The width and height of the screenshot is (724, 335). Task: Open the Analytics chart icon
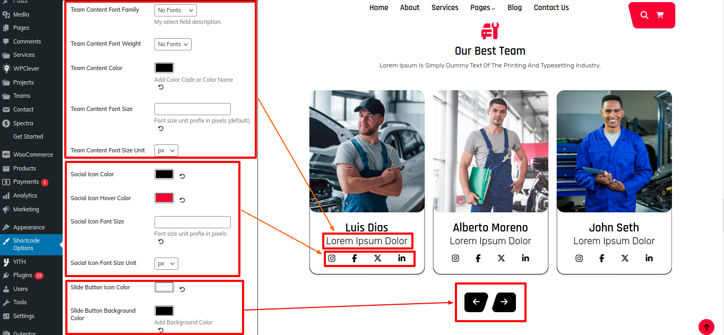click(x=6, y=195)
